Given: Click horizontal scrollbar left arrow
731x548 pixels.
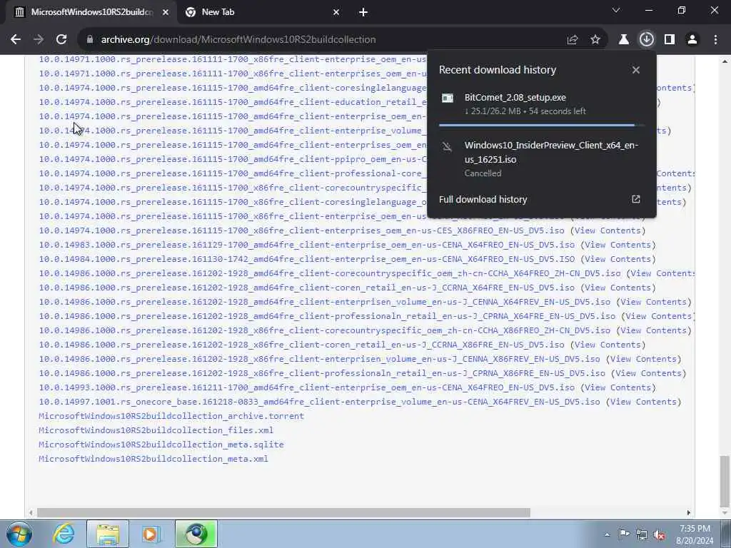Looking at the screenshot, I should click(x=31, y=512).
